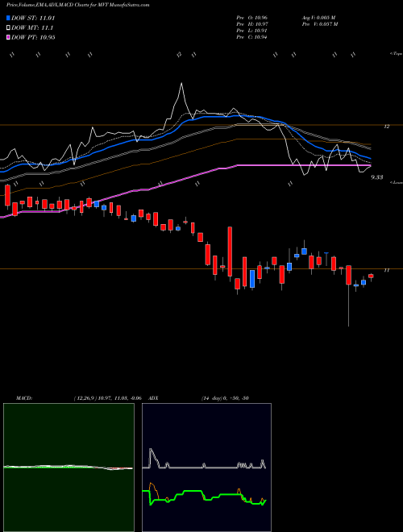Select the 'DOW MT: 11.1' legend label
This screenshot has height=532, width=403.
[32, 28]
